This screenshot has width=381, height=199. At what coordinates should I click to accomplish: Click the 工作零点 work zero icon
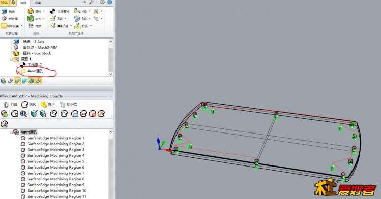pyautogui.click(x=53, y=11)
